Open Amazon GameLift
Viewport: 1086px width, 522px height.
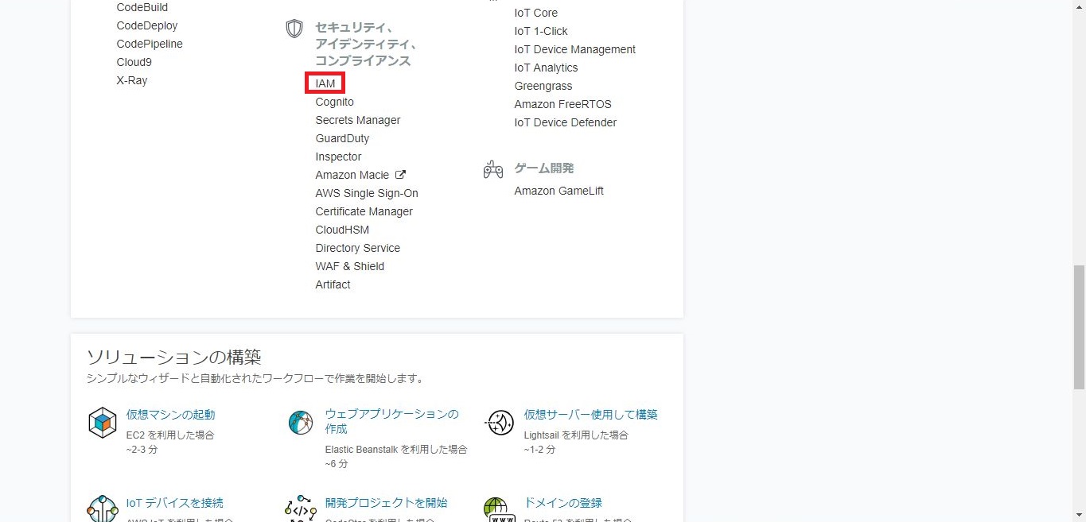click(x=559, y=191)
